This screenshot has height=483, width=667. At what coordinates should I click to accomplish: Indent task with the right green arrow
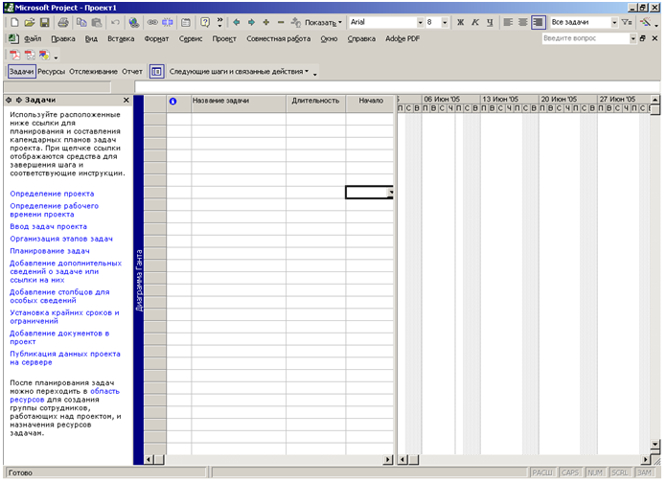tap(251, 22)
